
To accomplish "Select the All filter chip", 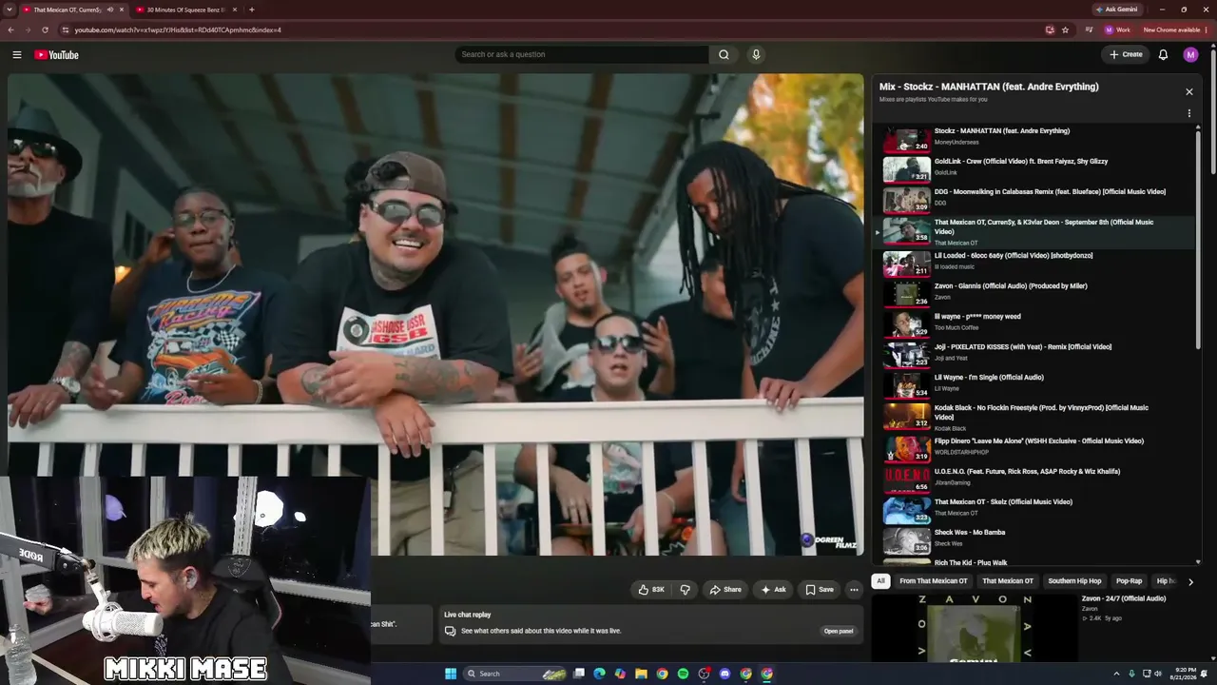I will (880, 581).
